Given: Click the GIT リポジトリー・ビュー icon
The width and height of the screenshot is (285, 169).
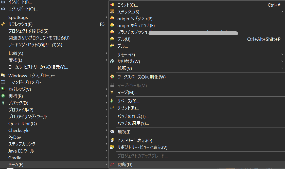Looking at the screenshot, I should tap(112, 147).
